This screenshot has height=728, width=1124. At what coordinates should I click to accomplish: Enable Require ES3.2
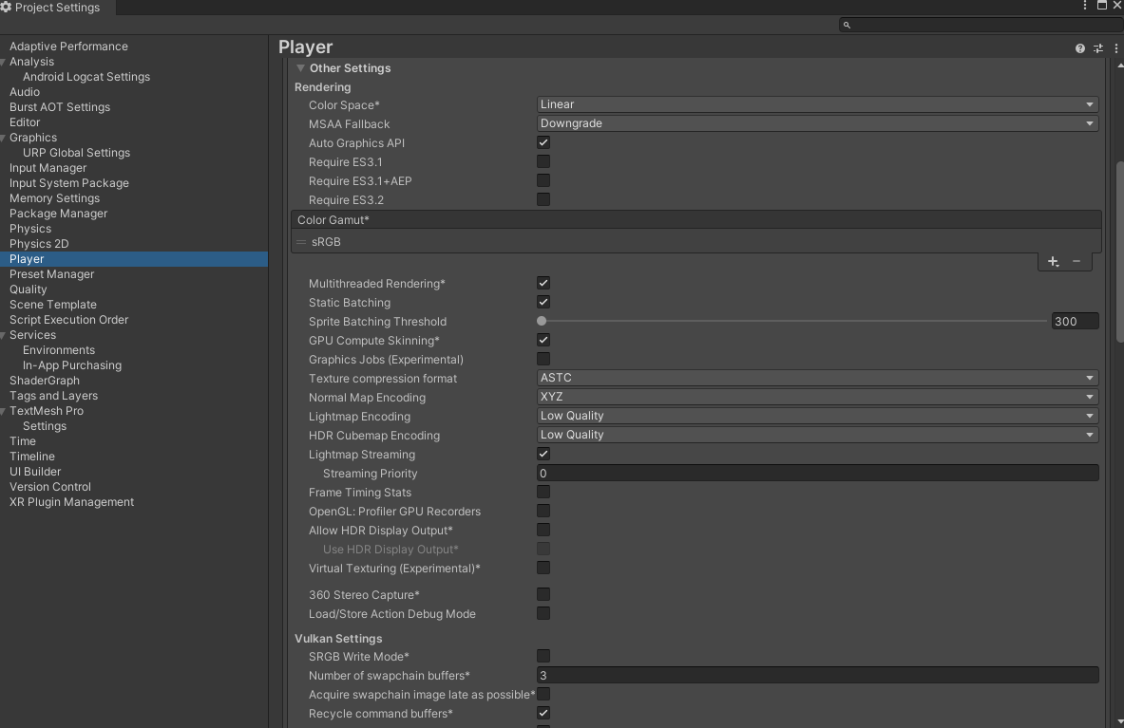[543, 199]
